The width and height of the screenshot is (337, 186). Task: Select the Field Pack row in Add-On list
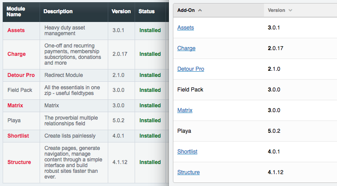[255, 90]
